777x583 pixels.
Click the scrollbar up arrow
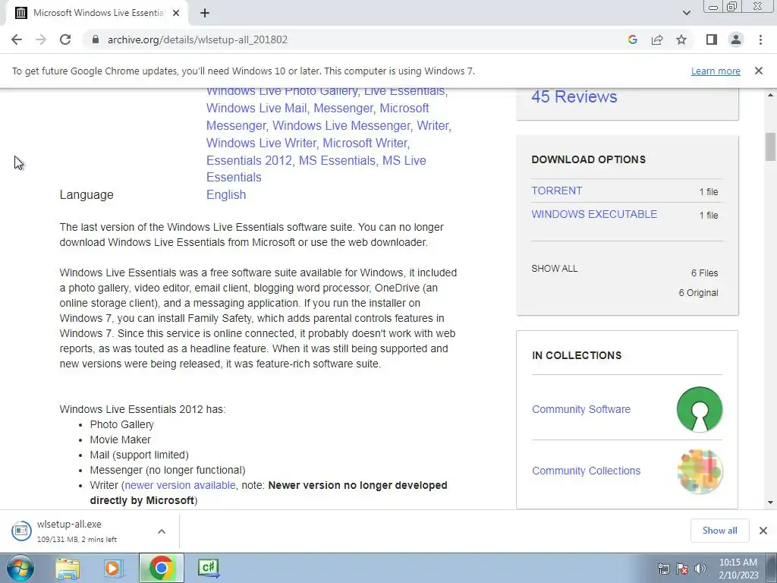(x=770, y=95)
